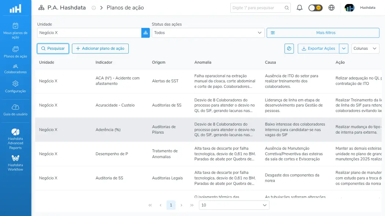Open Hashdata Advanced Reports
The image size is (385, 216).
15,139
